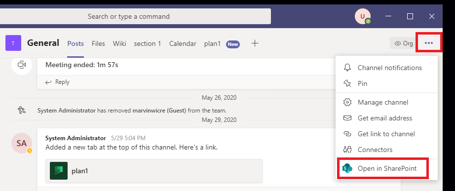Click the 5/29 5:04 PM timestamp

tap(128, 138)
